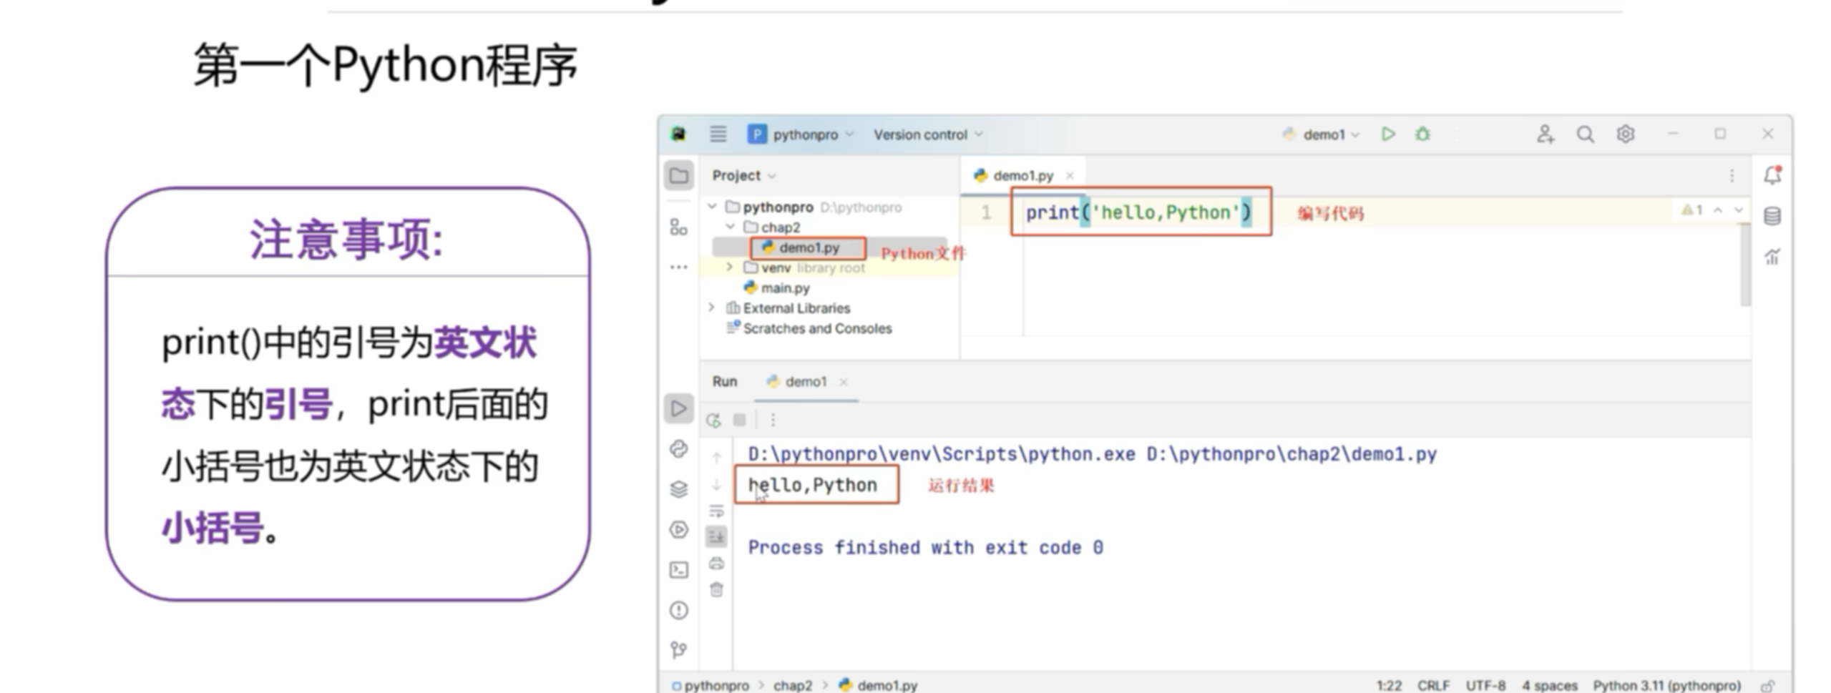
Task: Toggle read-only lock icon in status bar
Action: tap(1767, 685)
